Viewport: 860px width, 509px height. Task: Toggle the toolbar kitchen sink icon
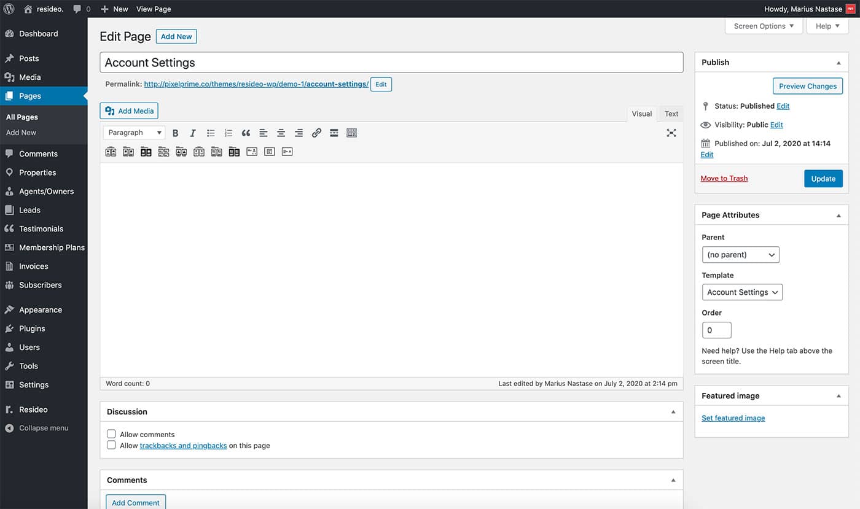(x=352, y=133)
